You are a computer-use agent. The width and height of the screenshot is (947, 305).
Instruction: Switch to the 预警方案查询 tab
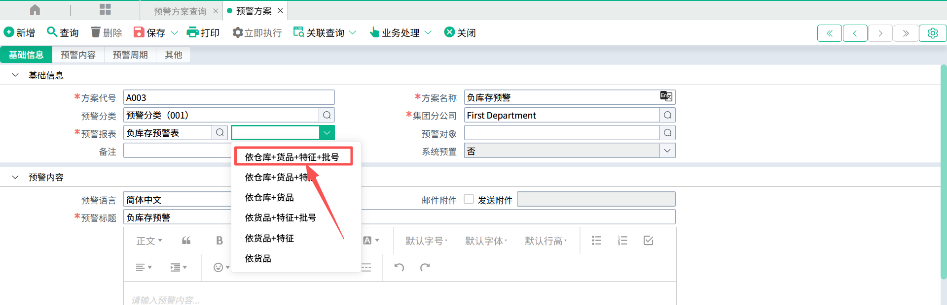(x=180, y=11)
